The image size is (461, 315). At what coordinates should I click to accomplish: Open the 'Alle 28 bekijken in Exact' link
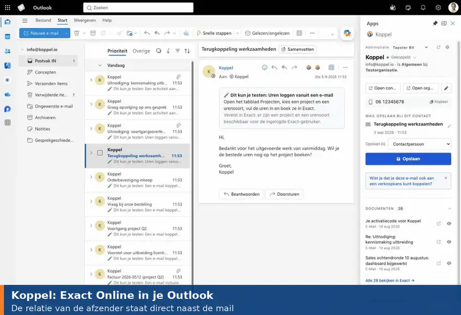(x=390, y=280)
